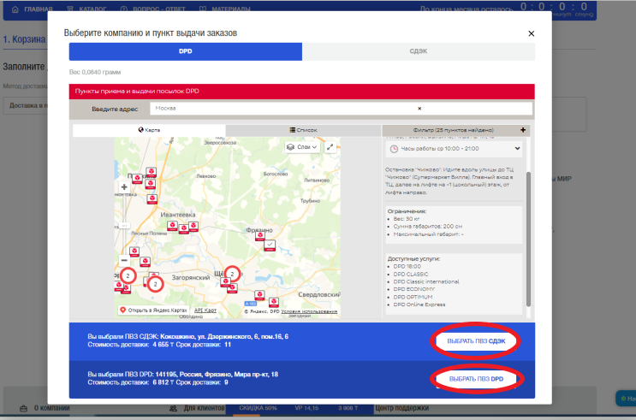Click the details panel vertical scrollbar

click(x=528, y=240)
